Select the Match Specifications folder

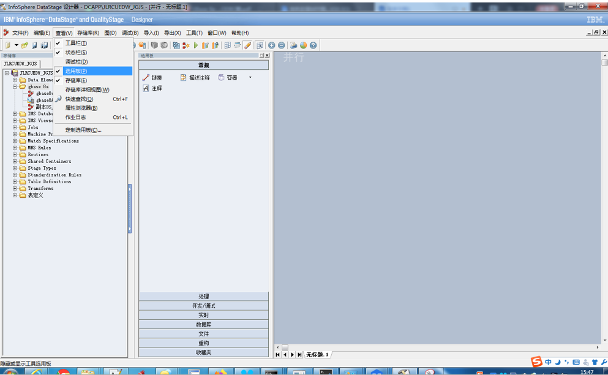click(x=53, y=141)
